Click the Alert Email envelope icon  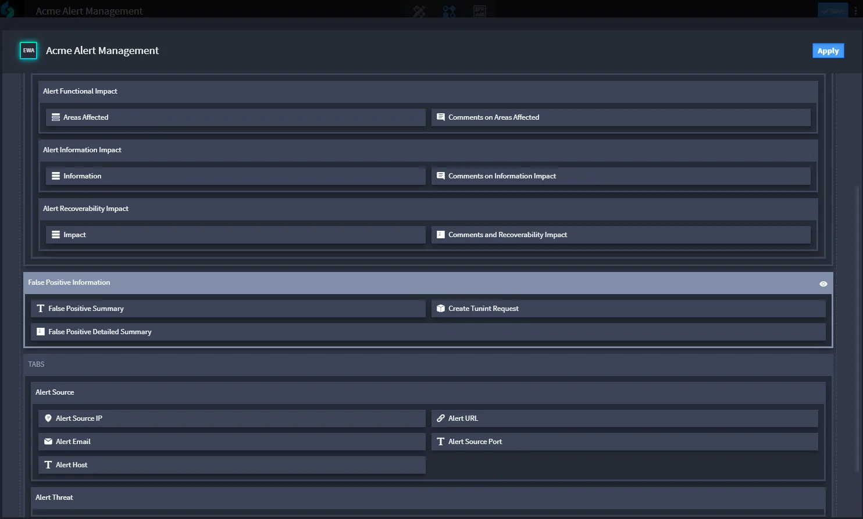[x=48, y=442]
